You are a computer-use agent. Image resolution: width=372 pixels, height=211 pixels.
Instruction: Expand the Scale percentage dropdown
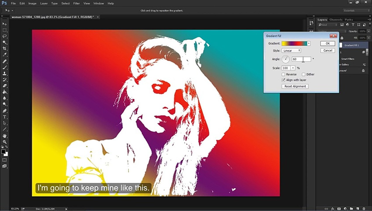point(293,68)
